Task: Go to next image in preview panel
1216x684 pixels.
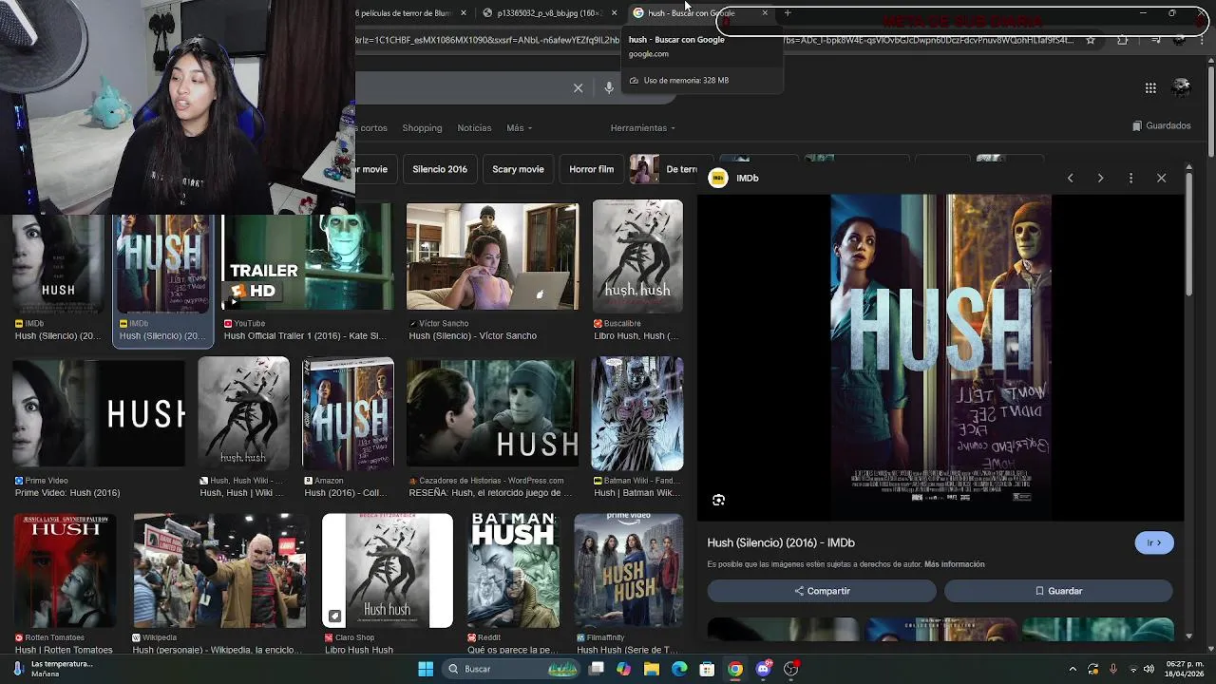Action: [x=1100, y=178]
